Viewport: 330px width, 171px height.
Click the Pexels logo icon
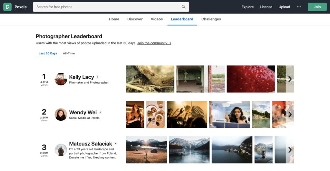point(7,7)
